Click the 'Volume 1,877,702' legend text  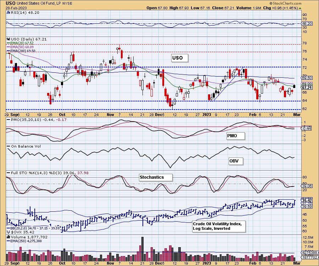click(x=29, y=237)
